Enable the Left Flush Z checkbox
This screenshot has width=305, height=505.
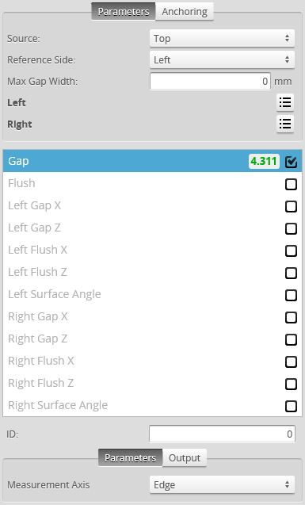point(291,273)
